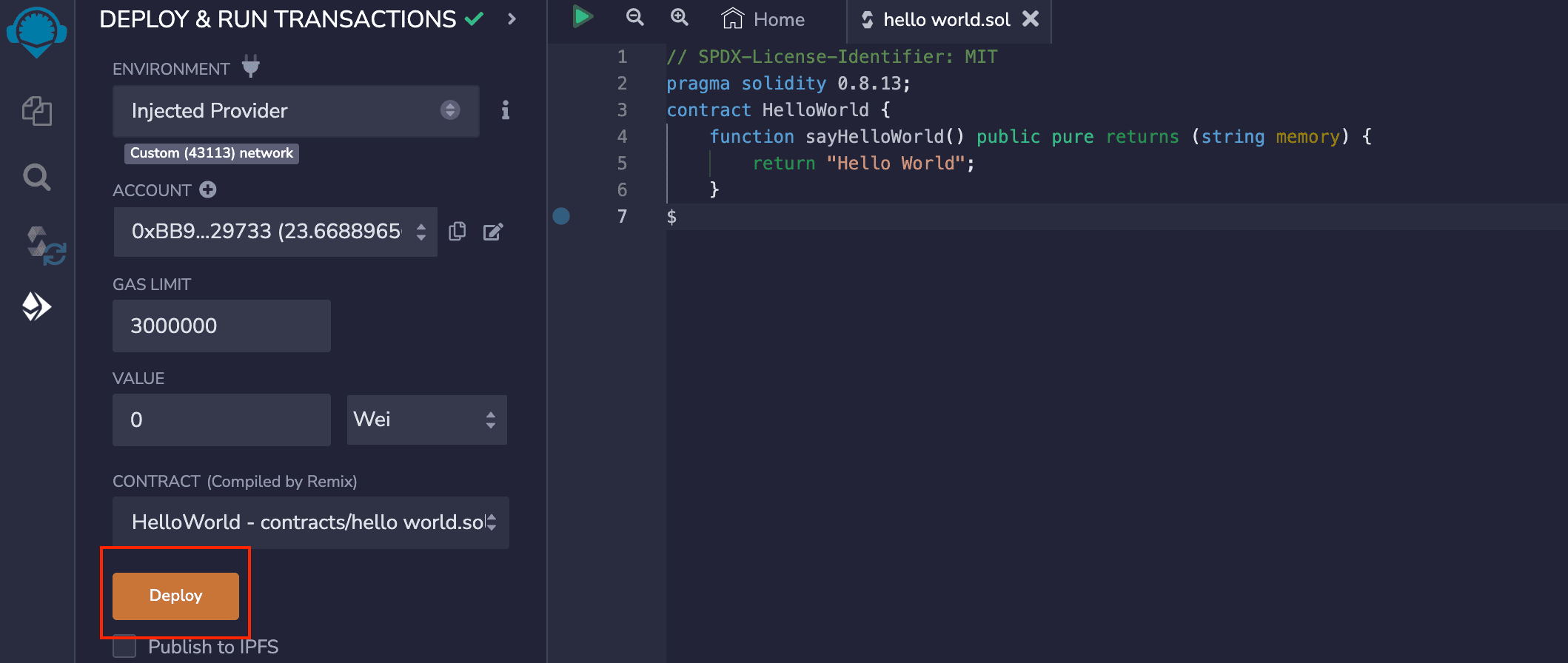Show environment info icon
The height and width of the screenshot is (663, 1568).
tap(505, 111)
